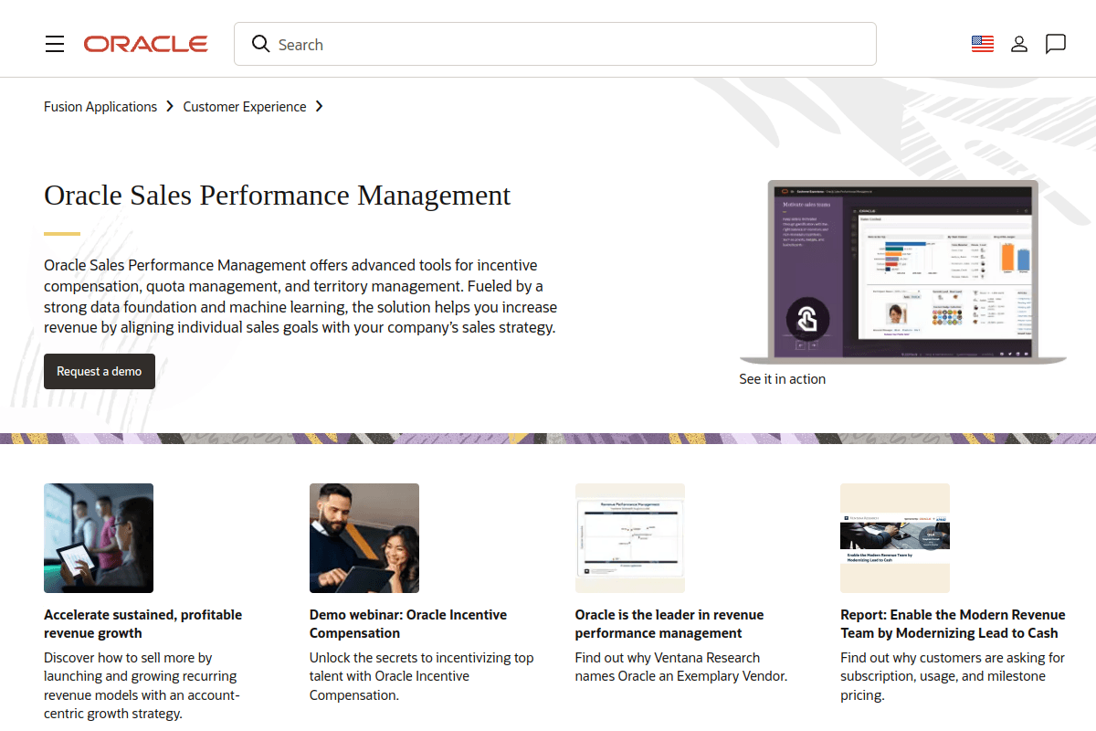Click the Request a demo button
This screenshot has height=731, width=1096.
(x=100, y=371)
